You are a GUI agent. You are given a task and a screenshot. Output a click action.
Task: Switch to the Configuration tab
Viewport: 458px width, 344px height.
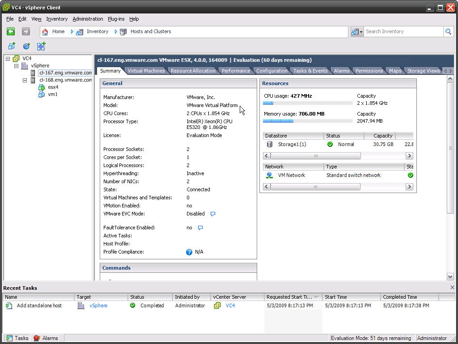coord(271,71)
